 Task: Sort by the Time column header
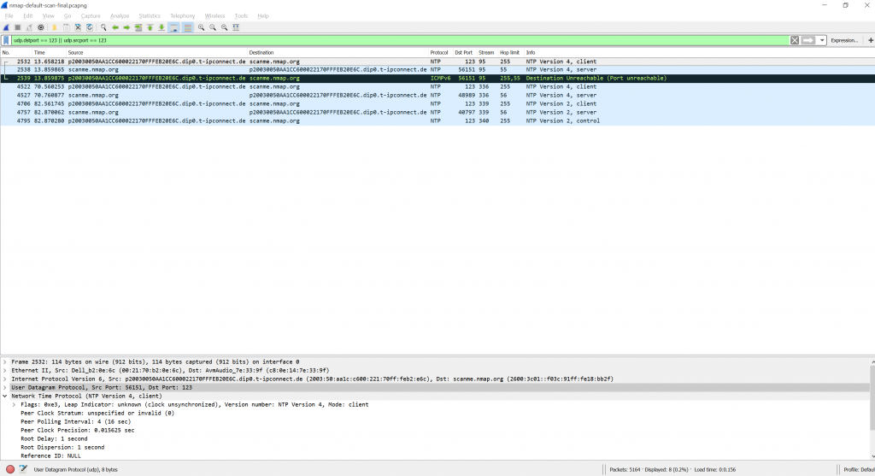49,52
